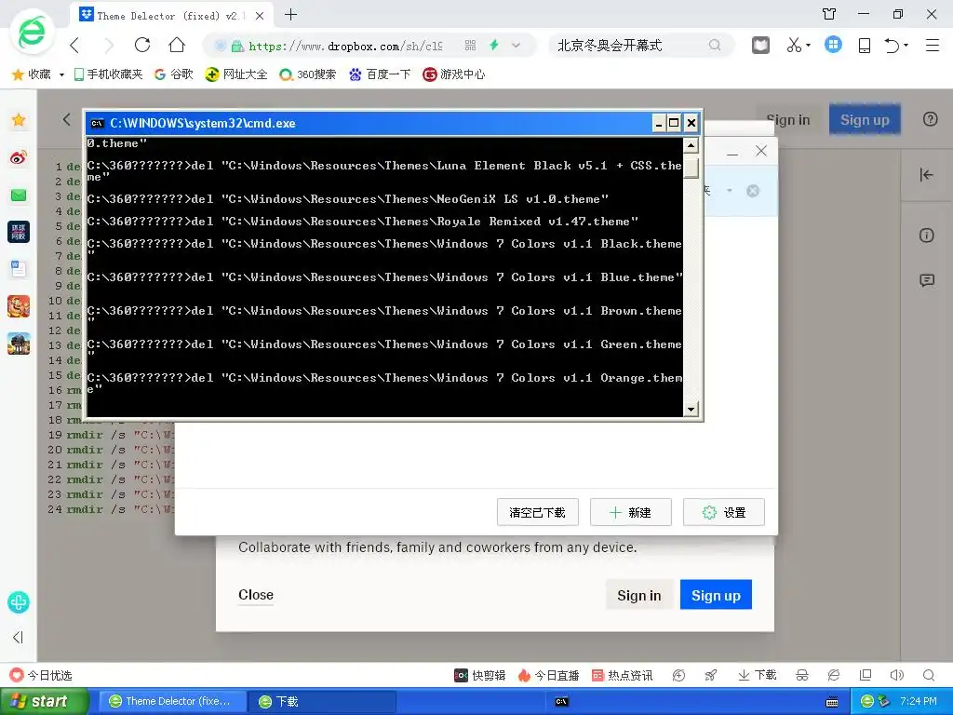Open the green mail sidebar icon

(x=19, y=196)
